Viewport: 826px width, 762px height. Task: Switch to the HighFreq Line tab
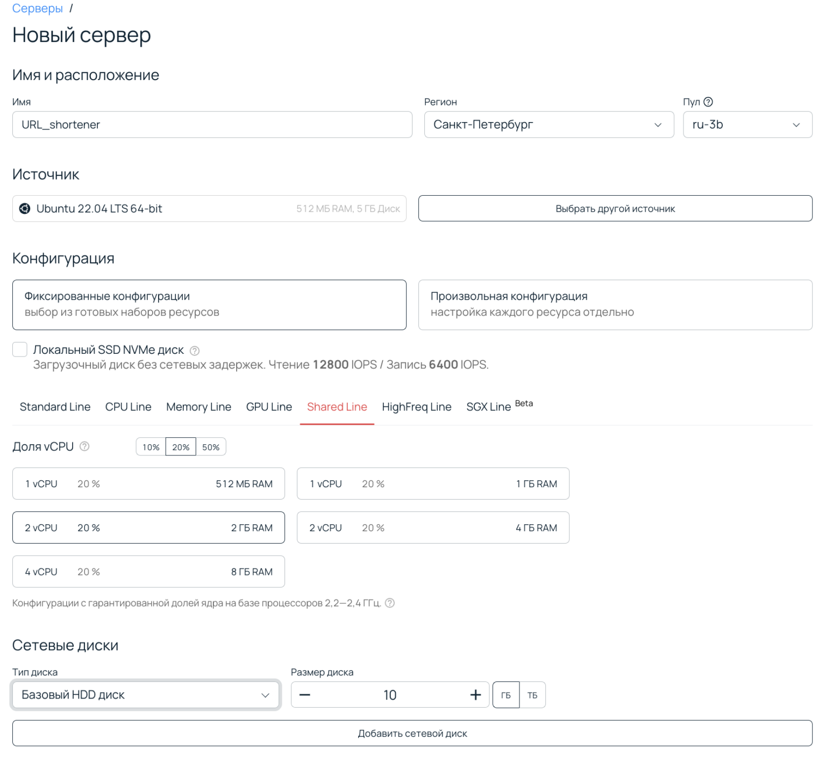coord(416,407)
